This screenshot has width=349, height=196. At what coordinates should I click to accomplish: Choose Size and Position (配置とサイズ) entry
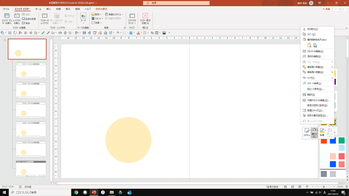pyautogui.click(x=317, y=111)
